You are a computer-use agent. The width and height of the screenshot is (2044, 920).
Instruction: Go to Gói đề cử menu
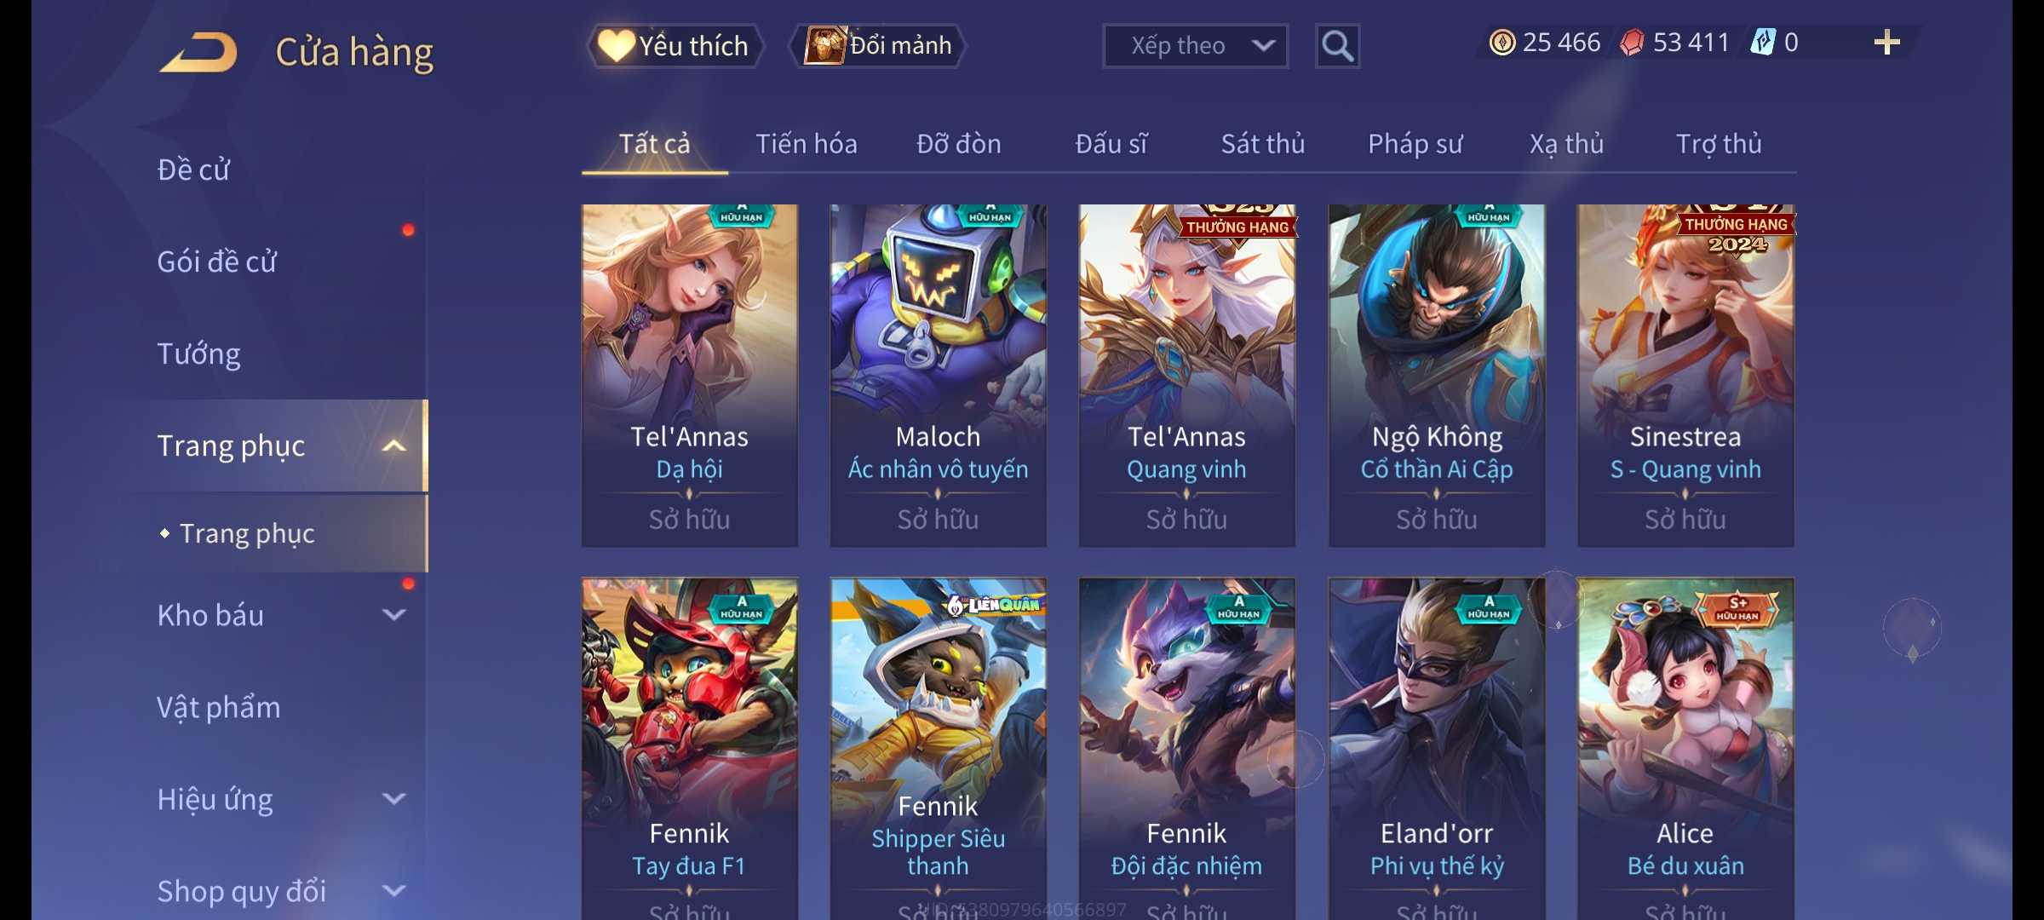pos(216,262)
